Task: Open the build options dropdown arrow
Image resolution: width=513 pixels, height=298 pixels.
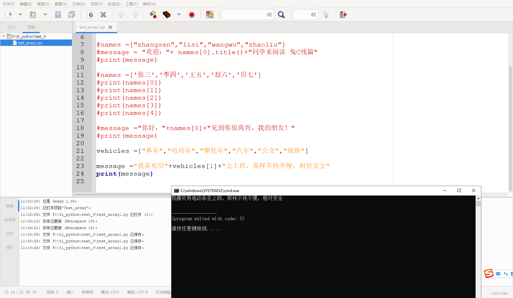Action: click(x=179, y=15)
